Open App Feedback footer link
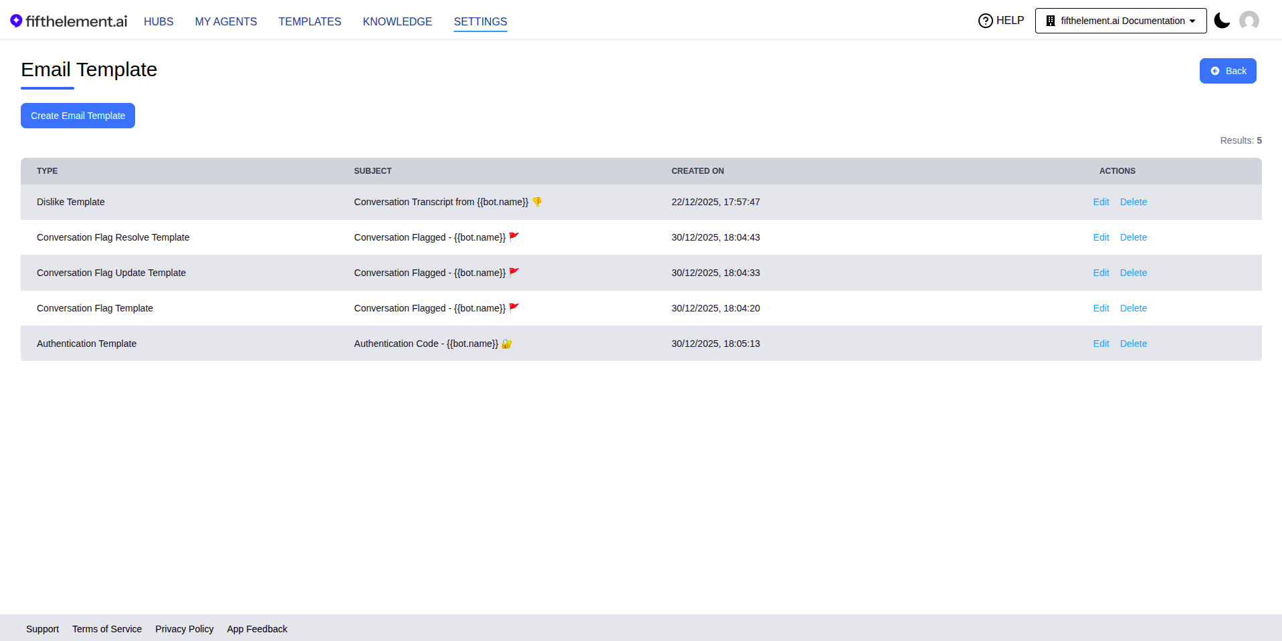This screenshot has width=1282, height=641. tap(257, 629)
